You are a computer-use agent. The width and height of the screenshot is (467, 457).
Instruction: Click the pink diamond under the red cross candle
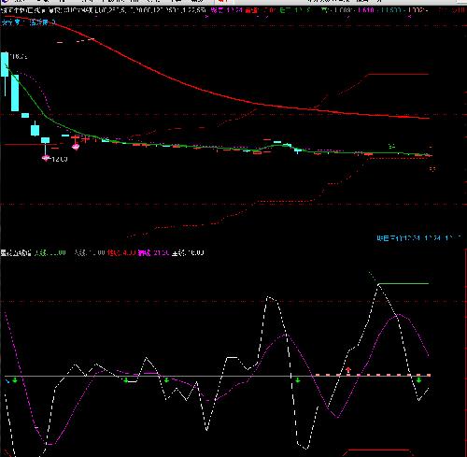click(x=76, y=147)
